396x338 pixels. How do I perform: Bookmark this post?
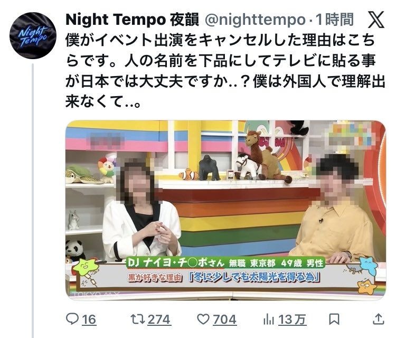pyautogui.click(x=334, y=320)
